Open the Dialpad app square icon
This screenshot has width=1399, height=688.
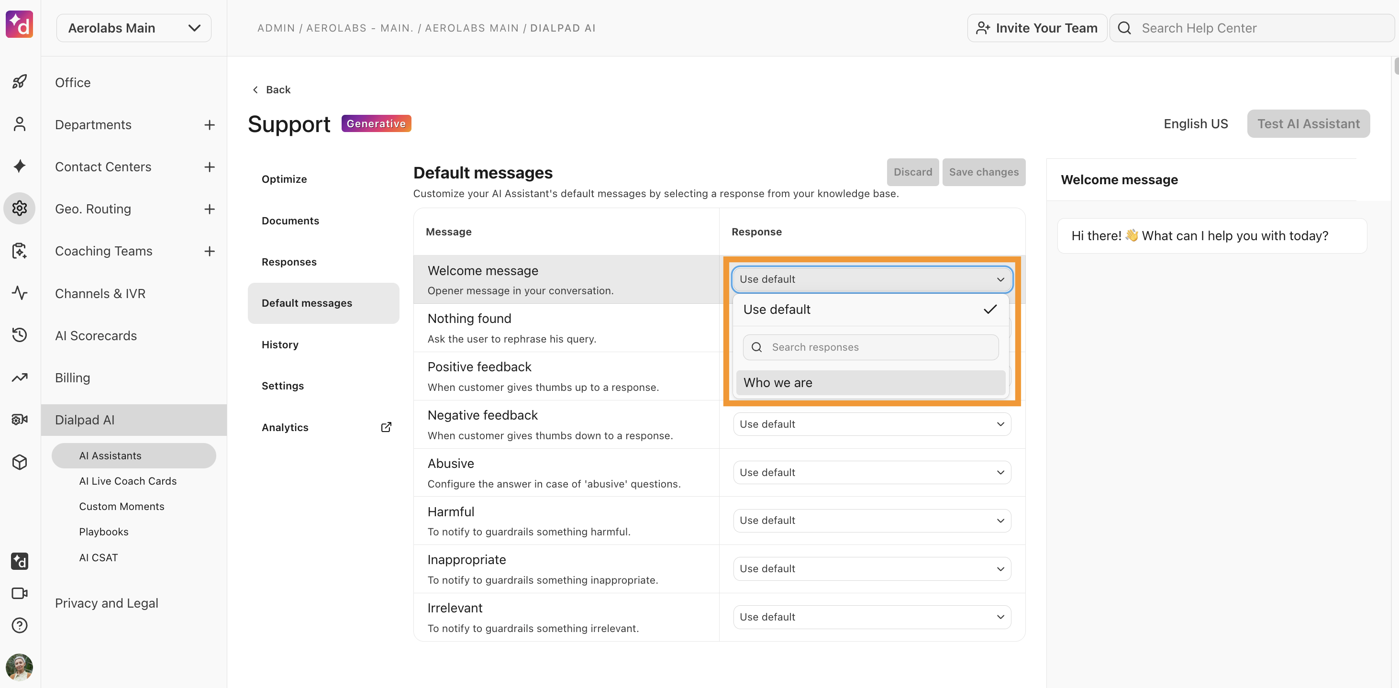(20, 561)
